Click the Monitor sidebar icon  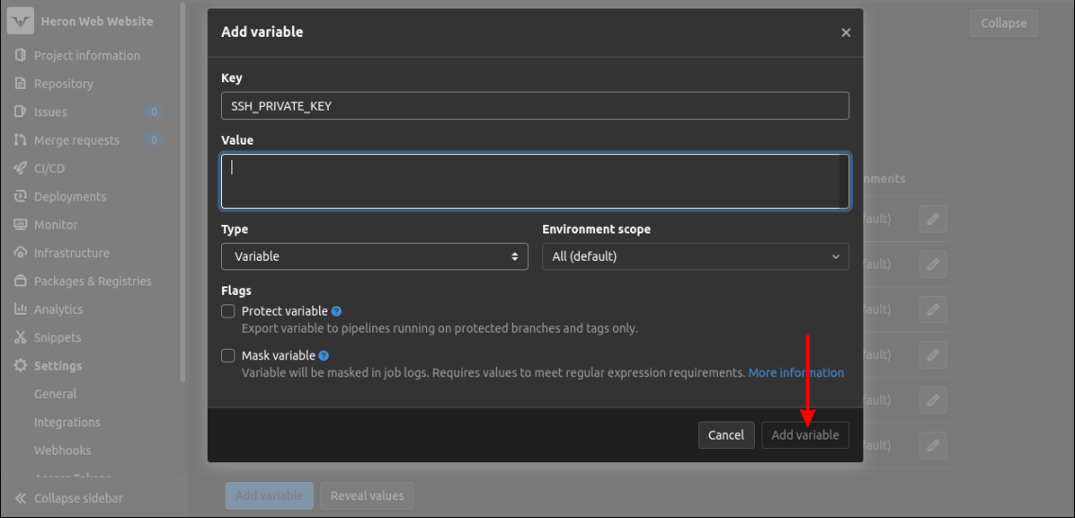point(21,224)
